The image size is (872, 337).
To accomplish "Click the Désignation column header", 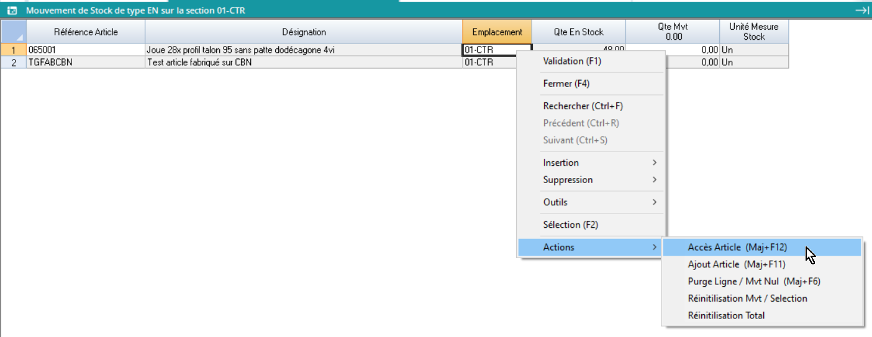I will [303, 32].
